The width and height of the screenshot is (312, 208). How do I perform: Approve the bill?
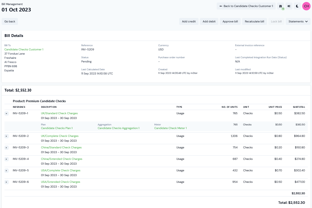tap(230, 22)
